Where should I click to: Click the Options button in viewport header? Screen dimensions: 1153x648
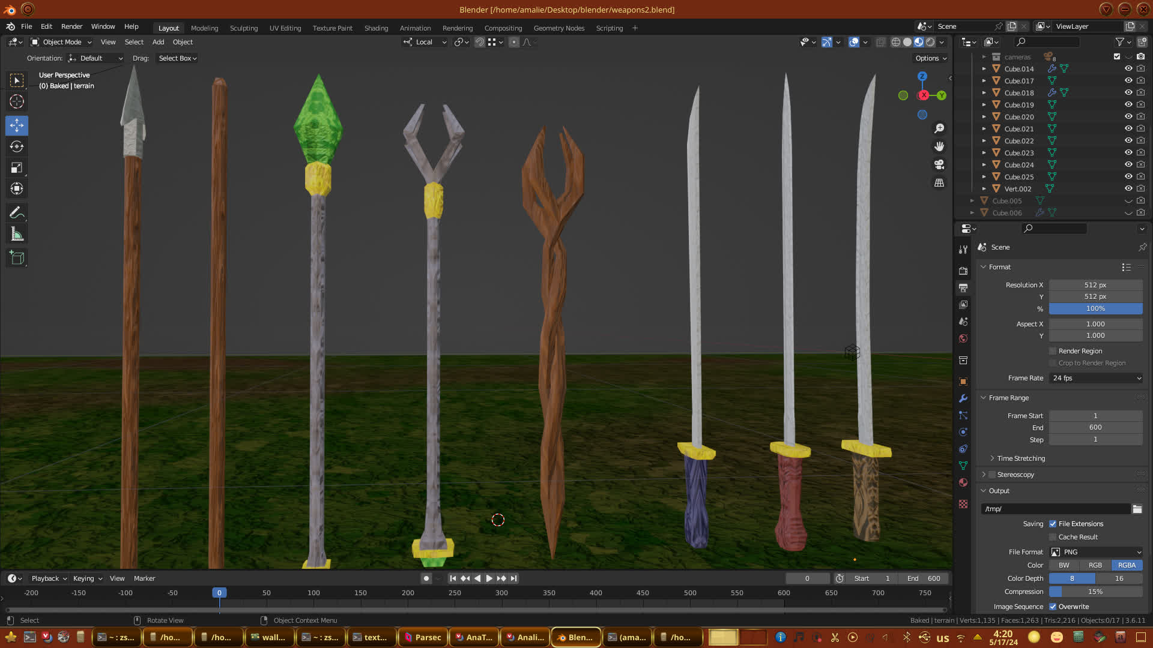(931, 58)
